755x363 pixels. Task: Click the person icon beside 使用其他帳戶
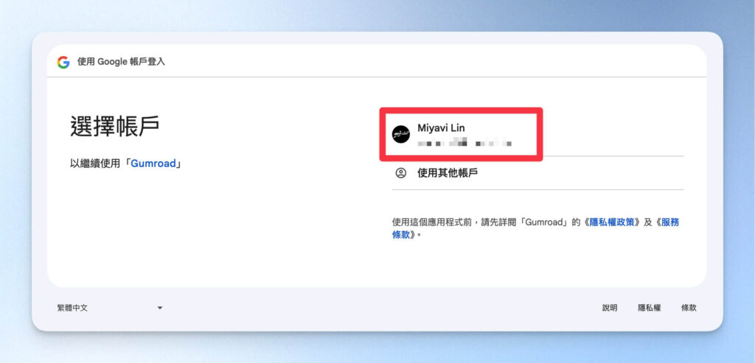coord(400,173)
